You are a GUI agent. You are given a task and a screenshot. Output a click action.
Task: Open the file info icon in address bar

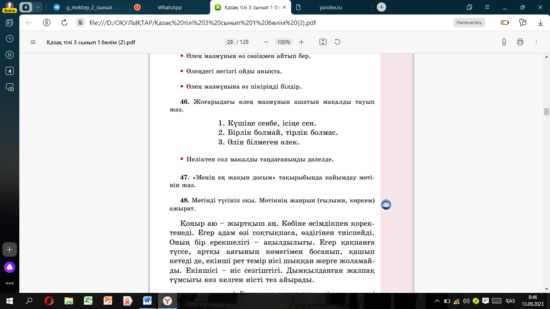point(80,23)
